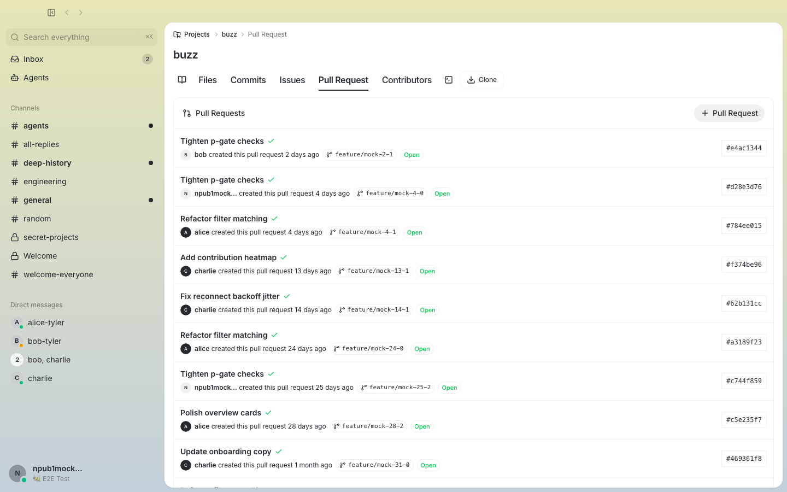Click the buzz breadcrumb link
The height and width of the screenshot is (492, 787).
point(229,34)
